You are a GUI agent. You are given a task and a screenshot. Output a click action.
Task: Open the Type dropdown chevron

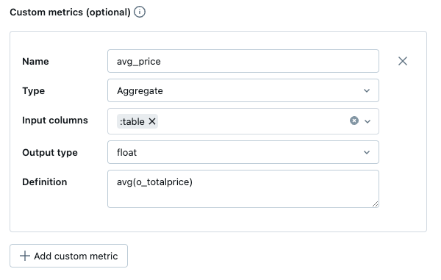pyautogui.click(x=367, y=90)
